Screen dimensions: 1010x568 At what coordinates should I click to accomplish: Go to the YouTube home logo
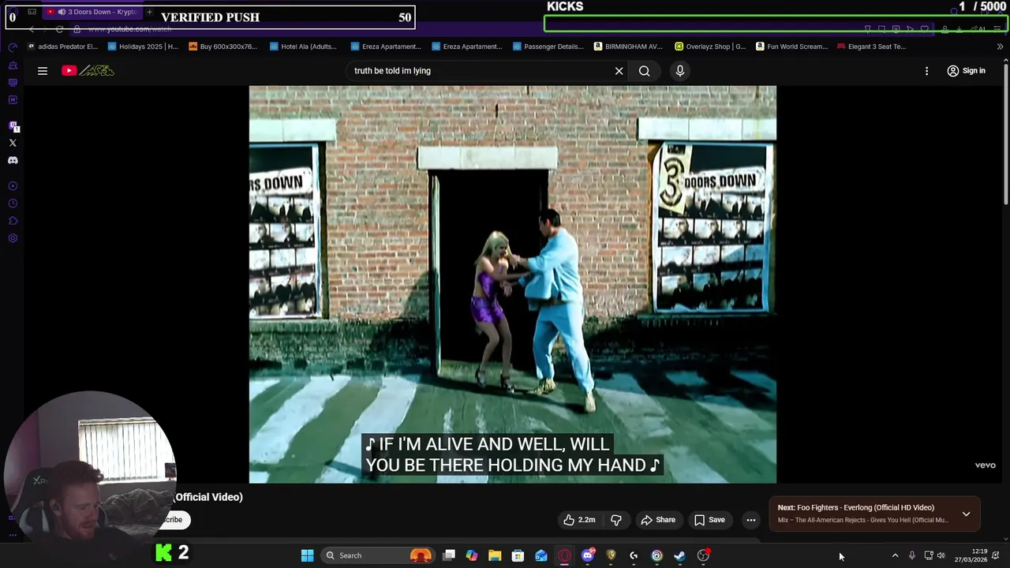88,71
